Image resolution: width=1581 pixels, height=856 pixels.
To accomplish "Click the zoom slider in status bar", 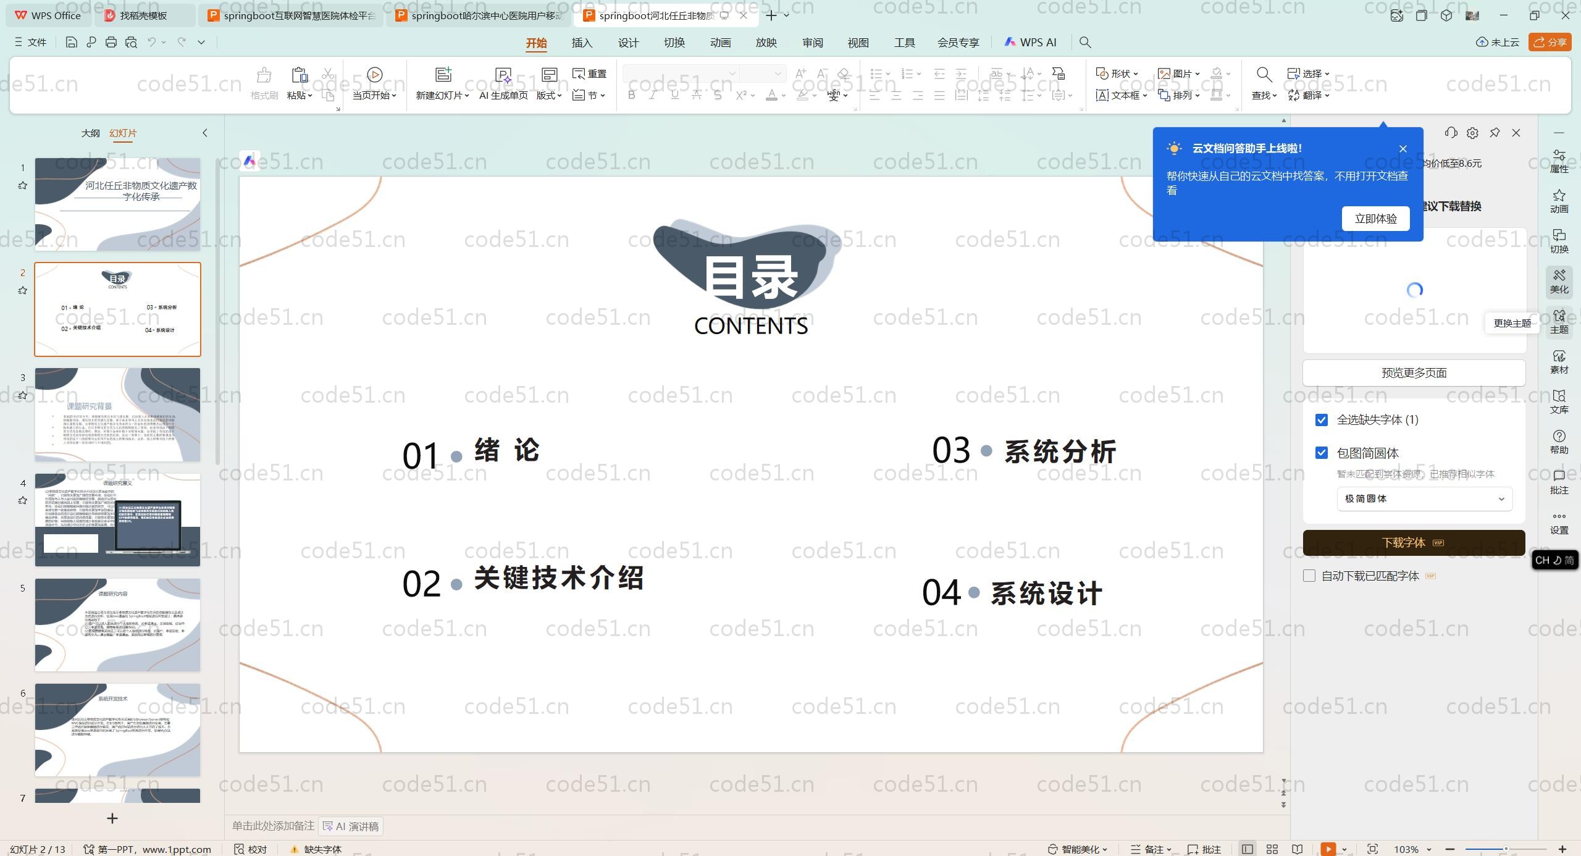I will click(x=1506, y=849).
